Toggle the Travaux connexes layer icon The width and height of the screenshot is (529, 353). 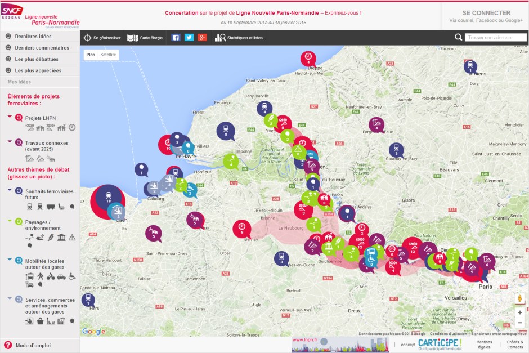point(19,144)
